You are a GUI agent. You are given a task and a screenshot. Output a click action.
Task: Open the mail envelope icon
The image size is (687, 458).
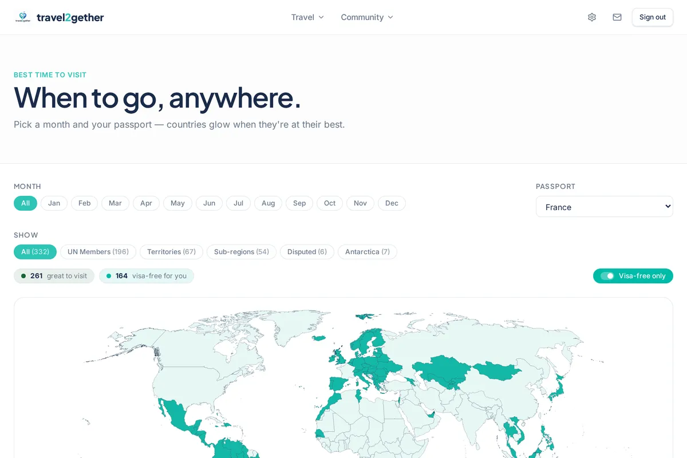[x=617, y=17]
